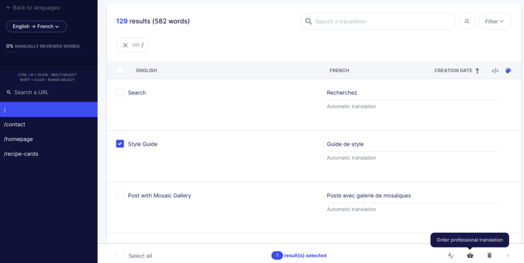Viewport: 524px width, 263px height.
Task: Click the Search a URL magnifier icon
Action: tap(9, 92)
